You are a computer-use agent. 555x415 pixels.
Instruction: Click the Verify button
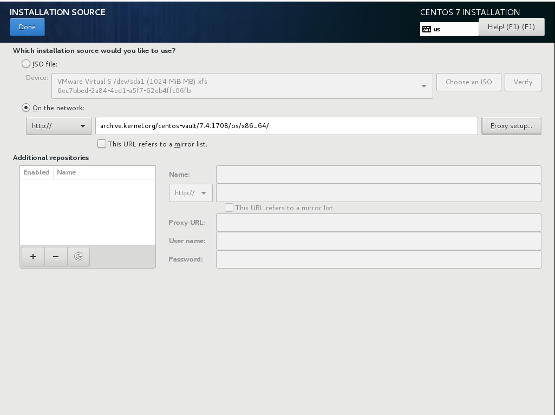(523, 82)
